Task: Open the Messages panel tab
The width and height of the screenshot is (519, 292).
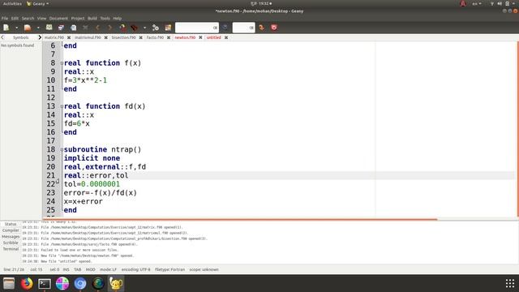Action: coord(11,237)
